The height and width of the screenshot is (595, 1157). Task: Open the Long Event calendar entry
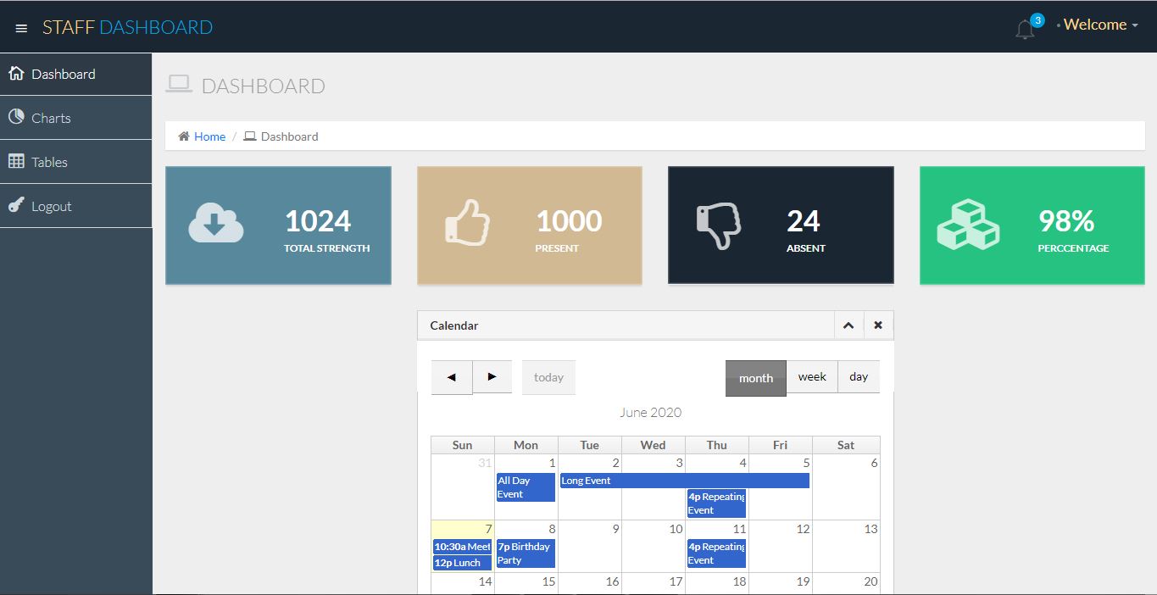[x=684, y=481]
